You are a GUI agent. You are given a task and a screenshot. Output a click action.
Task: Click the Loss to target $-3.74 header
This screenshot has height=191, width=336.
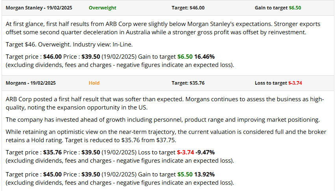[278, 83]
